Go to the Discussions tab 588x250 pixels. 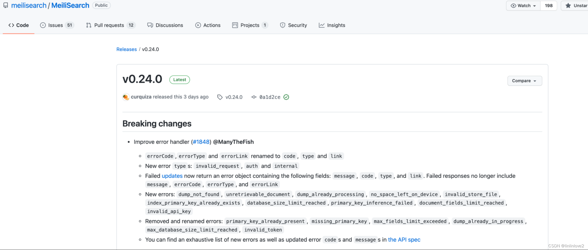point(165,25)
